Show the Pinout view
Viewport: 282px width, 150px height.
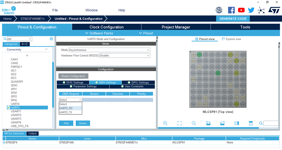click(x=205, y=39)
